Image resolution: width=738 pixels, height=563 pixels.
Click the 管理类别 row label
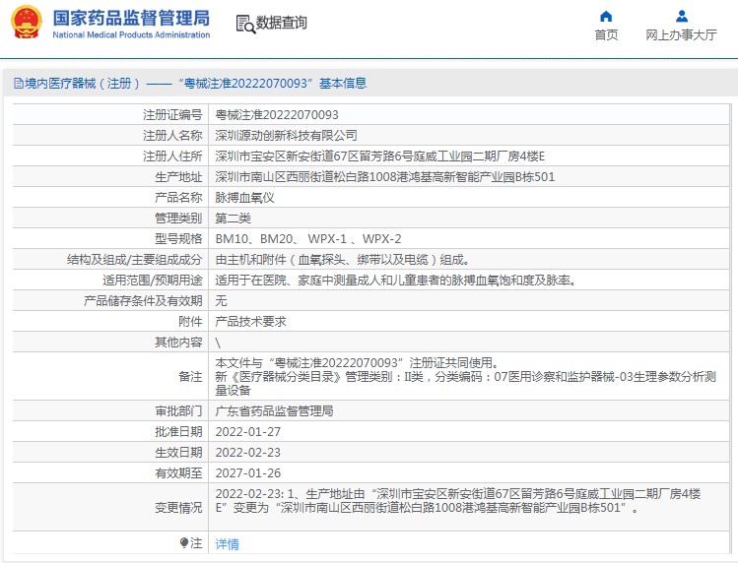pyautogui.click(x=179, y=219)
